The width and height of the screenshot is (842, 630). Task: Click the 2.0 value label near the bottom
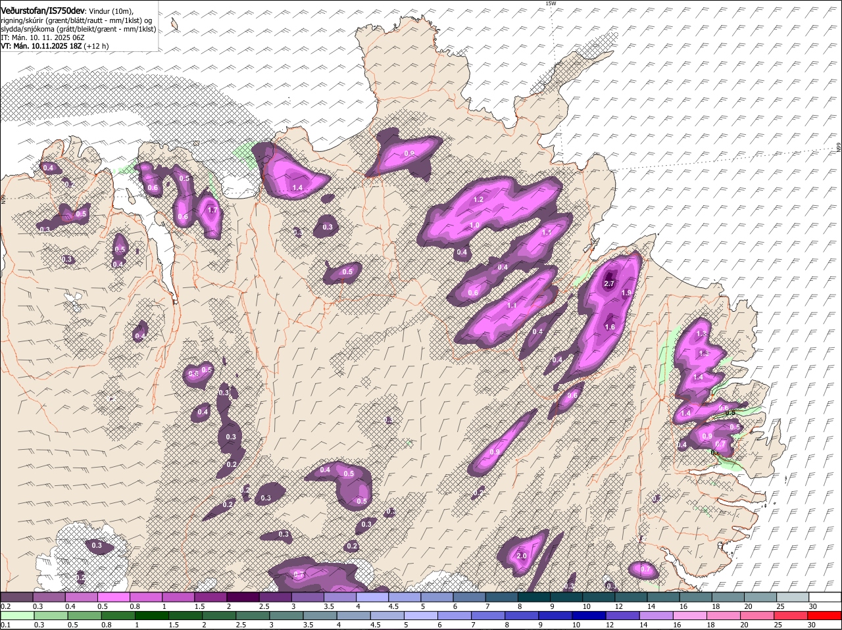click(x=522, y=556)
